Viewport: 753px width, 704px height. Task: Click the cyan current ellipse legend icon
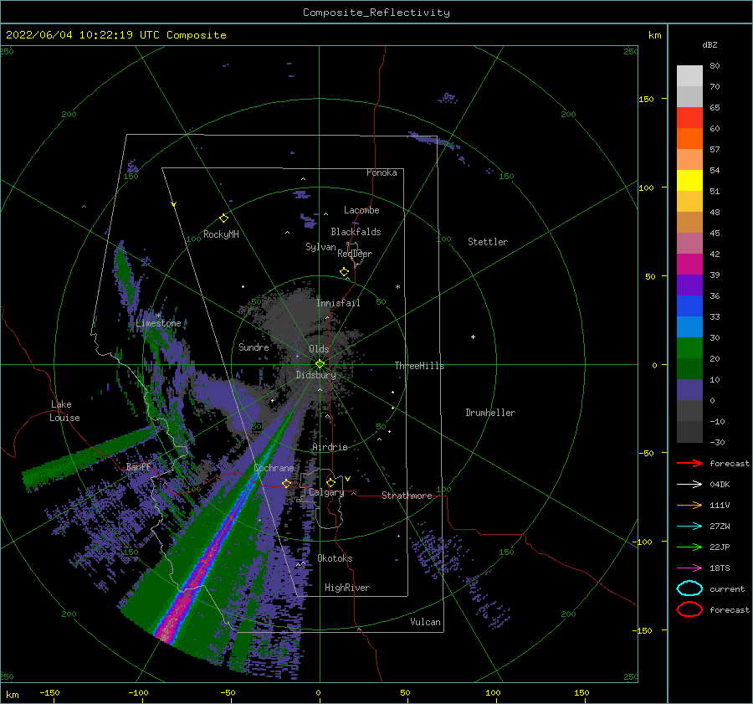click(689, 588)
